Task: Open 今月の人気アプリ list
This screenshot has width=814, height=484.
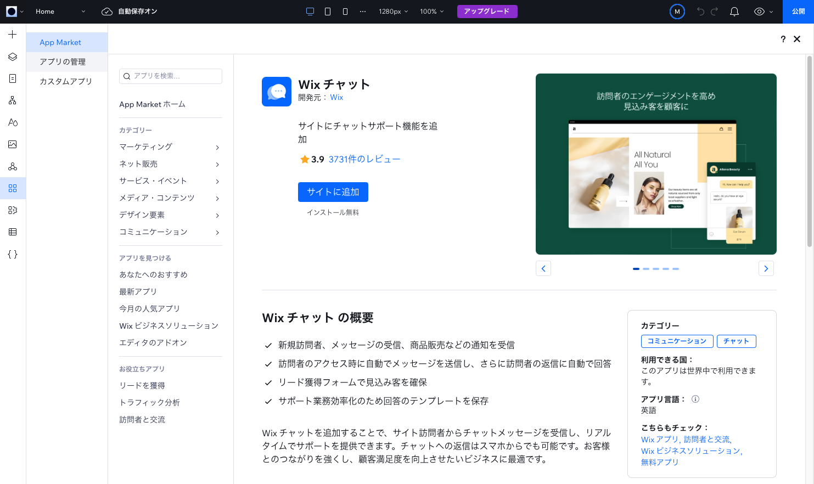Action: pos(149,308)
